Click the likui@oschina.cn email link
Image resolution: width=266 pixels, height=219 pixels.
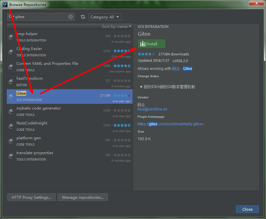(x=152, y=109)
